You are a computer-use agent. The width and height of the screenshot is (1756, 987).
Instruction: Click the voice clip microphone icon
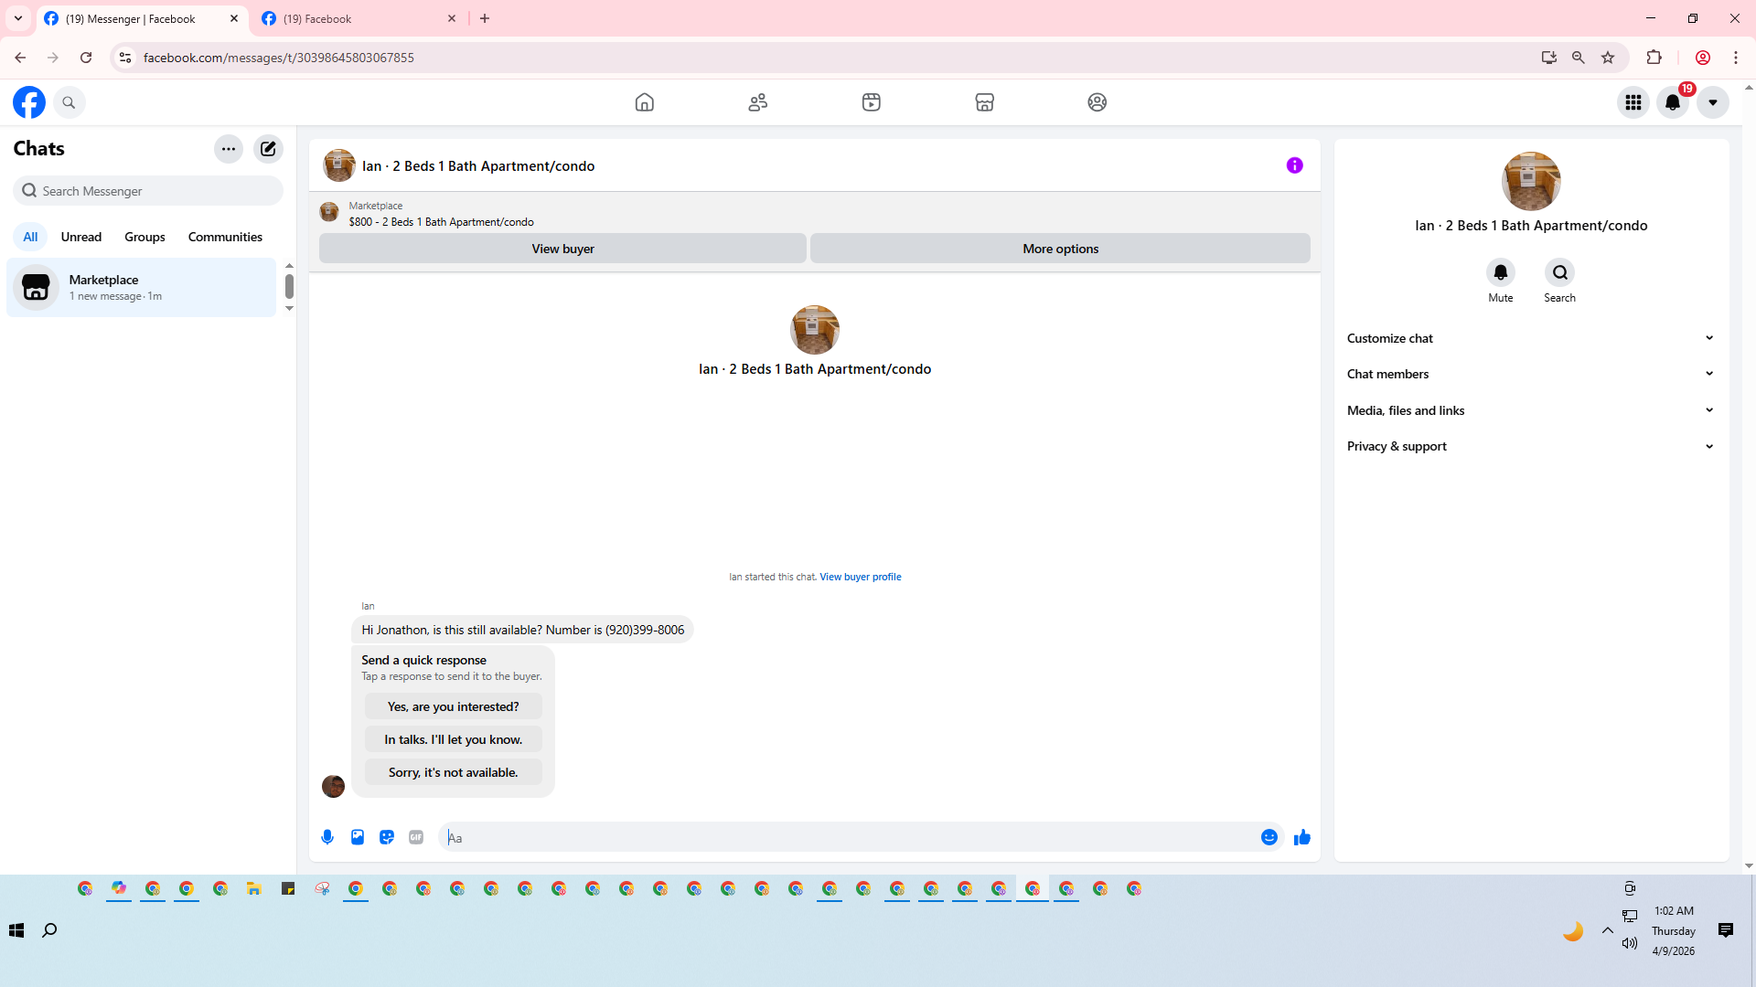pyautogui.click(x=327, y=837)
